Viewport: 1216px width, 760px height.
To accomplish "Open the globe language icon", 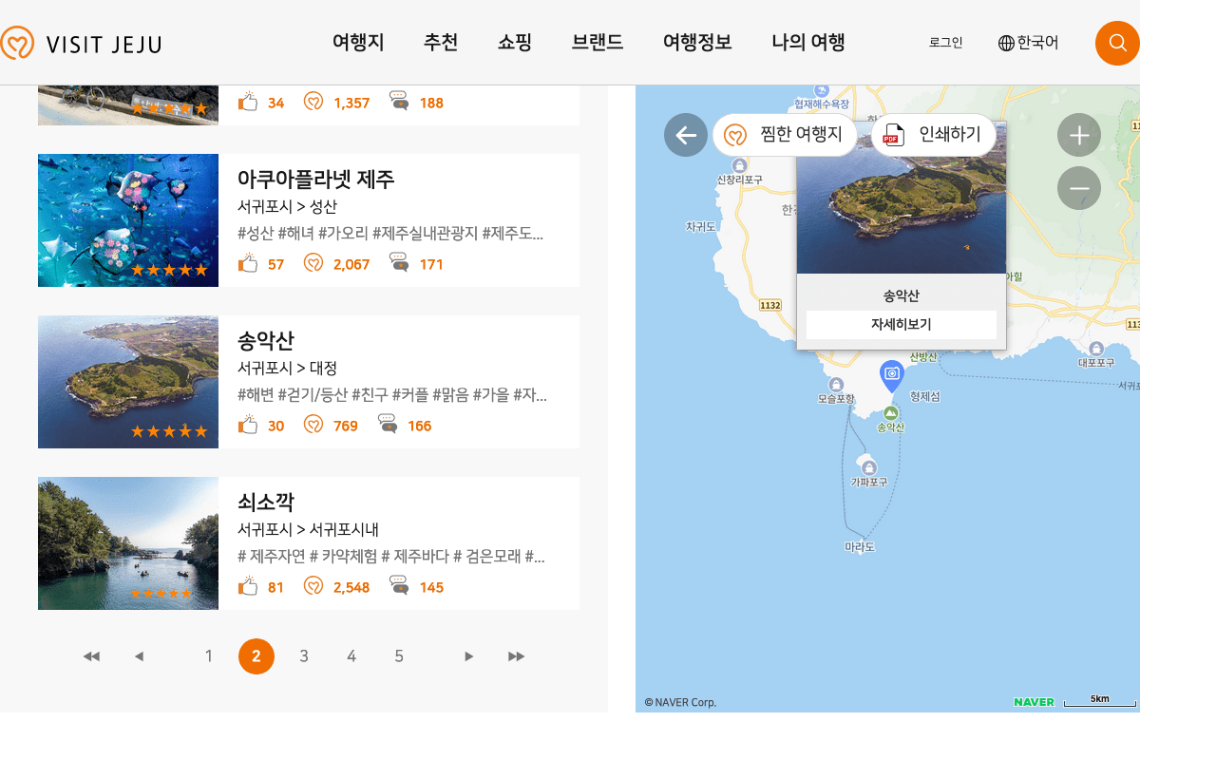I will (1006, 43).
